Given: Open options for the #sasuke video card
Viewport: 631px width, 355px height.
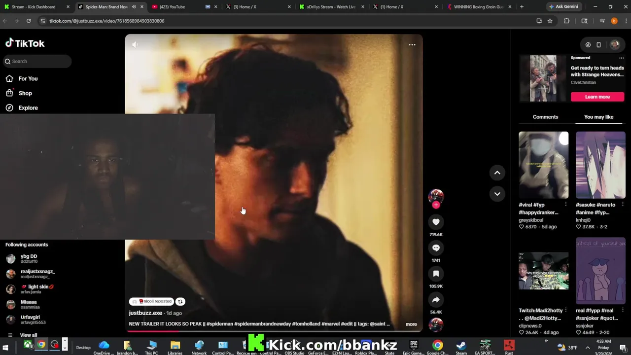Looking at the screenshot, I should tap(622, 205).
